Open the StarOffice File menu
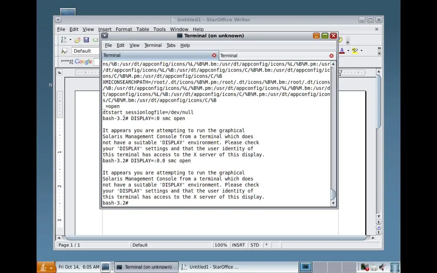Image resolution: width=437 pixels, height=273 pixels. [x=61, y=29]
